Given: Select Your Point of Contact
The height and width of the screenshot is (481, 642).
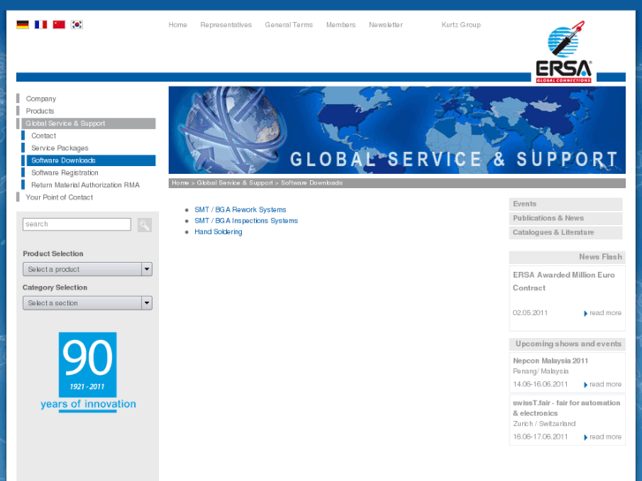Looking at the screenshot, I should [59, 198].
